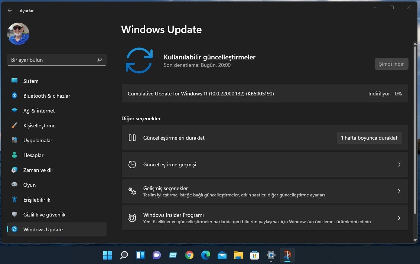Open the Widgets taskbar icon
The image size is (420, 264).
tap(140, 255)
